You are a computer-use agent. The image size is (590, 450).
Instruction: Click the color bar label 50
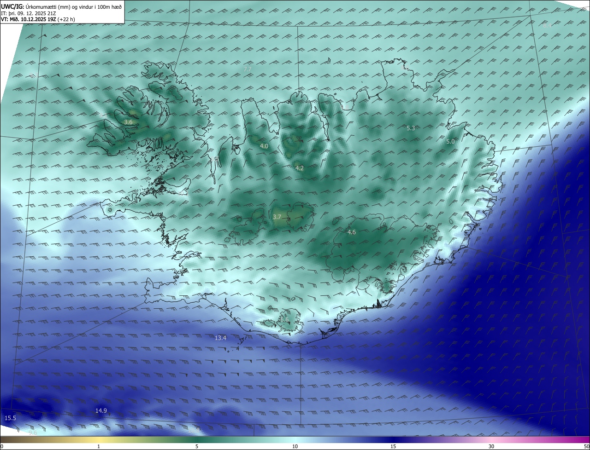[x=586, y=446]
